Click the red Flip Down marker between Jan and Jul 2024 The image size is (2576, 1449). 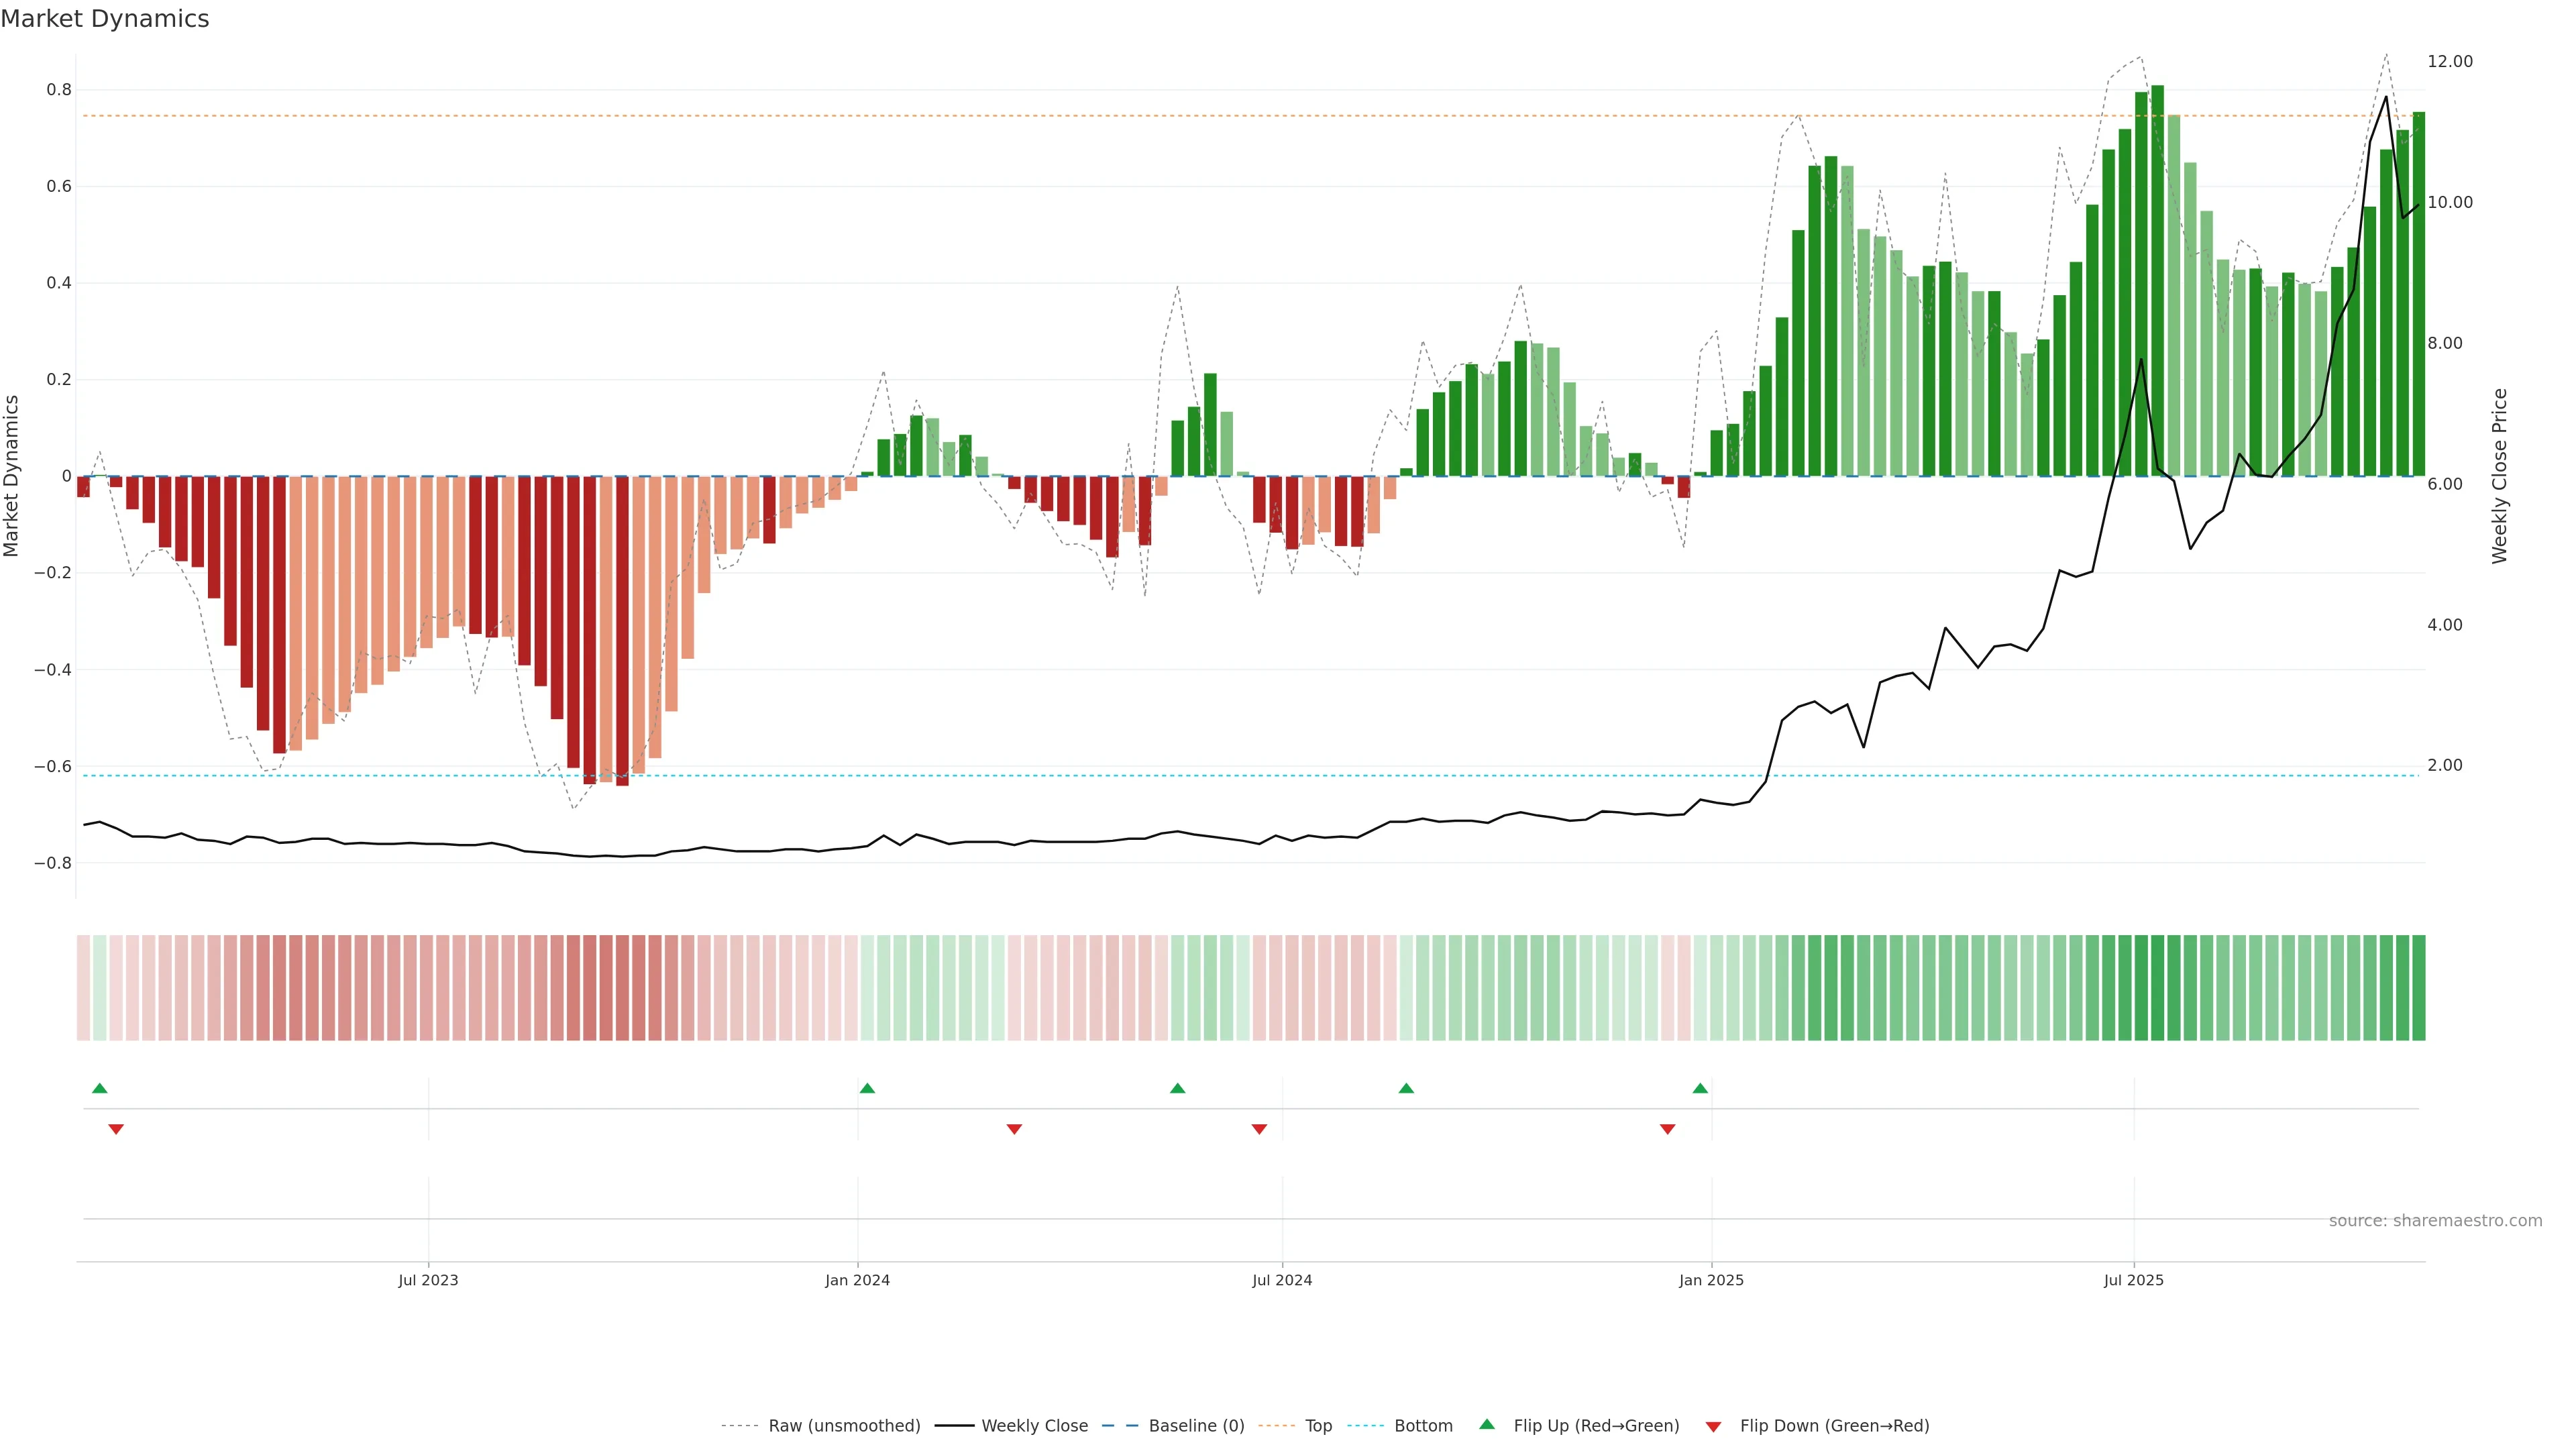(1014, 1129)
